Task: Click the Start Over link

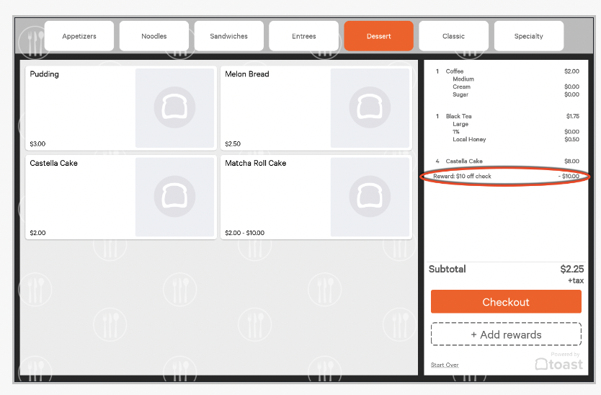Action: click(x=445, y=365)
